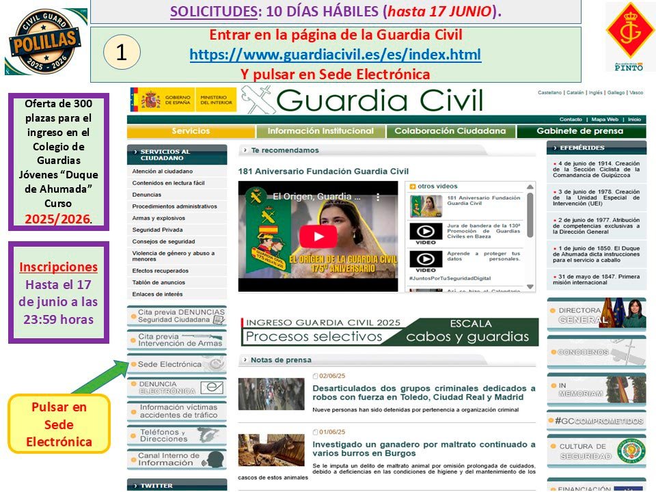Open the guardiacivil.es index link
Viewport: 656px width, 492px height.
(x=335, y=55)
